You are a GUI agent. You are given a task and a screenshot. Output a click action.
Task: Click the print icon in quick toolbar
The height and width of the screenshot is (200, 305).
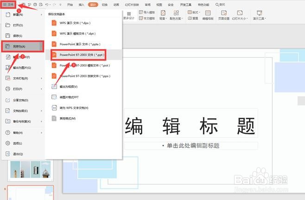(35, 5)
